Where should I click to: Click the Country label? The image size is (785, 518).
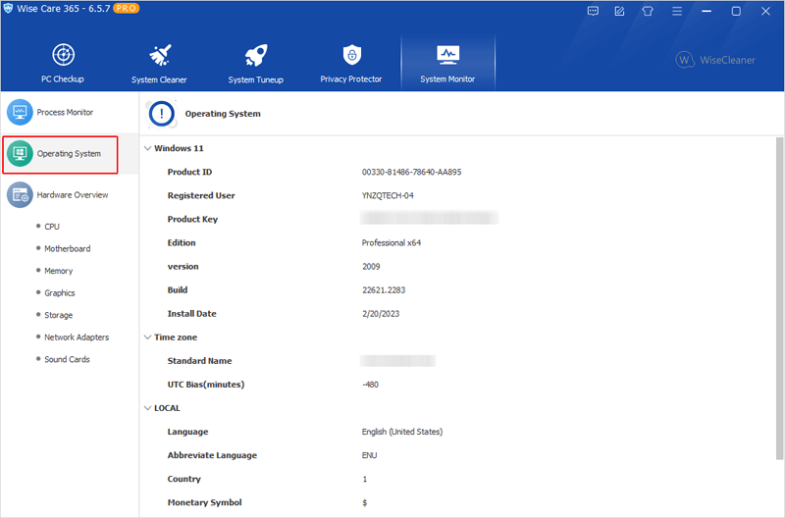[184, 479]
